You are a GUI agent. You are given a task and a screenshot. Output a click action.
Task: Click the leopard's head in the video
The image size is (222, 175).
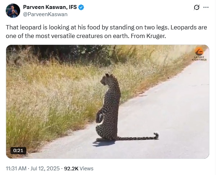coord(108,79)
